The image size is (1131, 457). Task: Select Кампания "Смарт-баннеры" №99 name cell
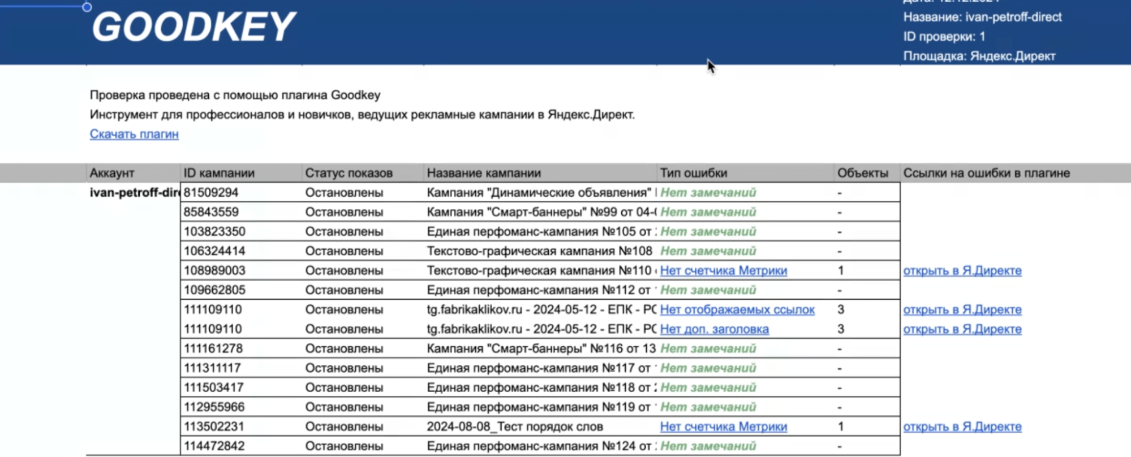tap(541, 212)
